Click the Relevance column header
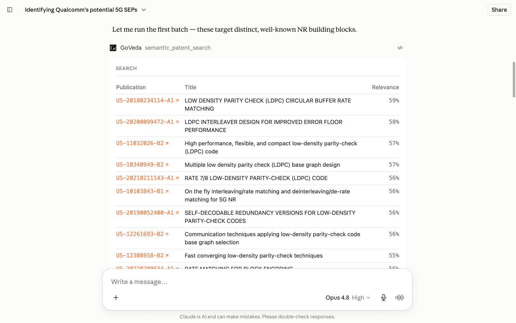516x323 pixels. point(385,87)
